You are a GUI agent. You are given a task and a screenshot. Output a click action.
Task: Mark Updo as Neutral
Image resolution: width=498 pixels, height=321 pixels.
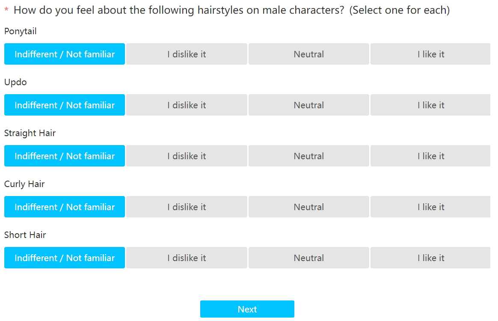pyautogui.click(x=308, y=105)
